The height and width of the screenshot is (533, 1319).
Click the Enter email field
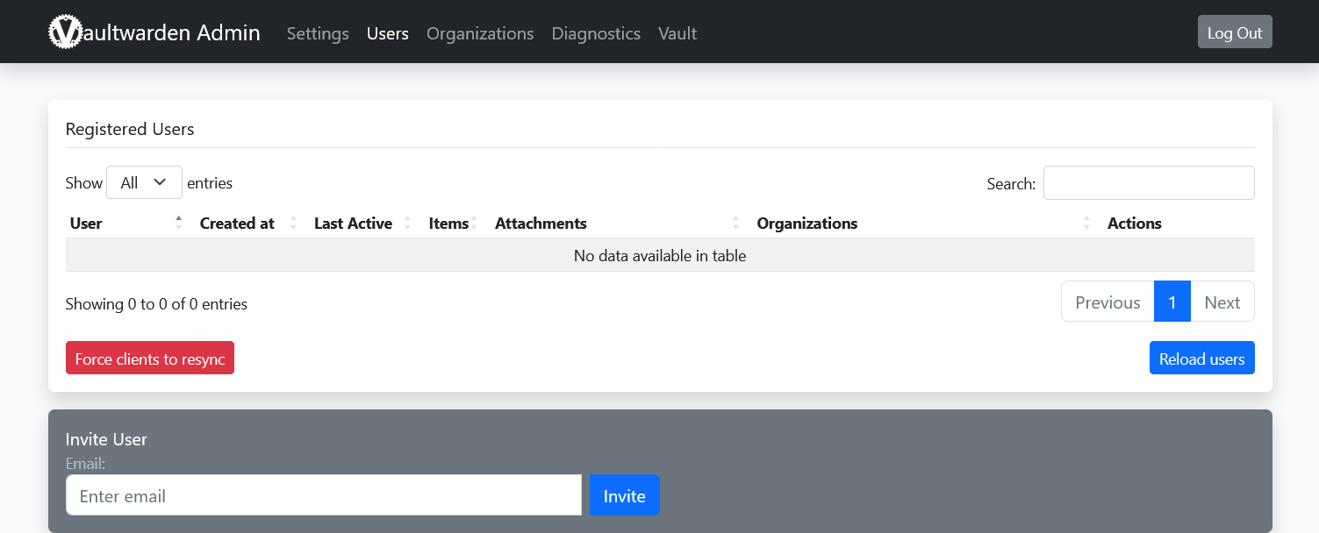coord(323,495)
